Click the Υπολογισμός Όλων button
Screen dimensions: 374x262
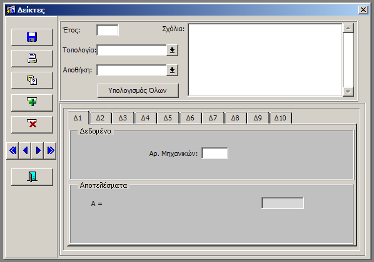coord(138,90)
